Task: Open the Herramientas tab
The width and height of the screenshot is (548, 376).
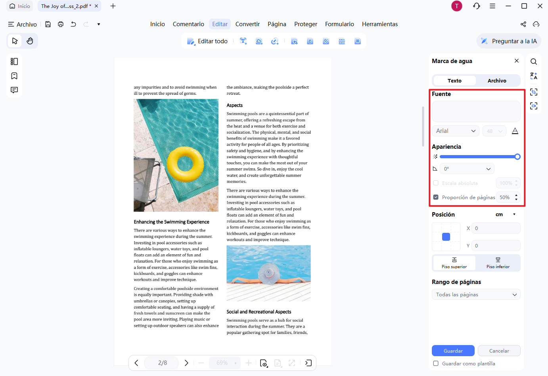Action: 380,24
